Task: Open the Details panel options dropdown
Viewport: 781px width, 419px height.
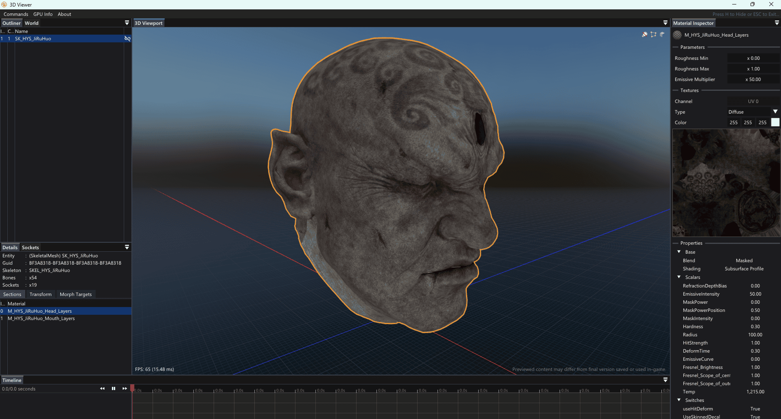Action: 127,247
